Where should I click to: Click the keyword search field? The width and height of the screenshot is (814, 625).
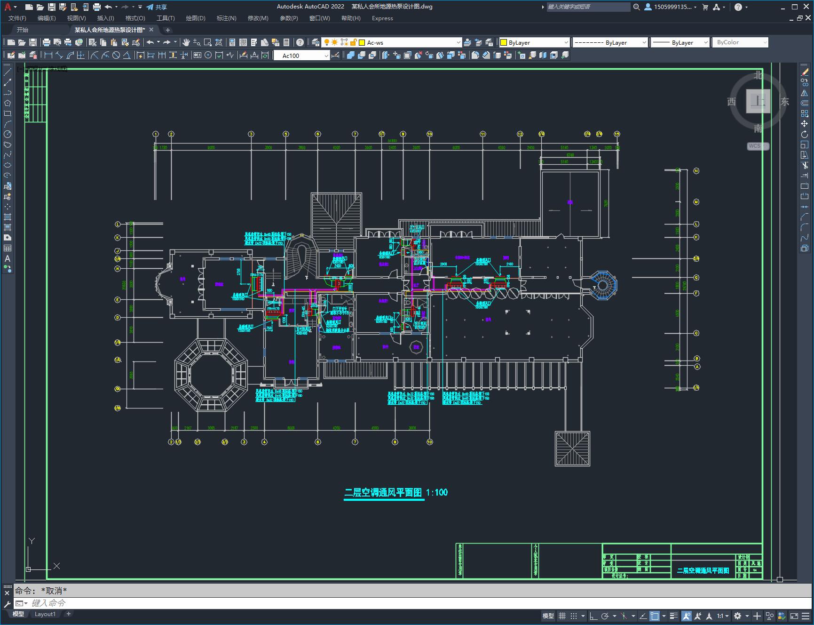click(588, 7)
